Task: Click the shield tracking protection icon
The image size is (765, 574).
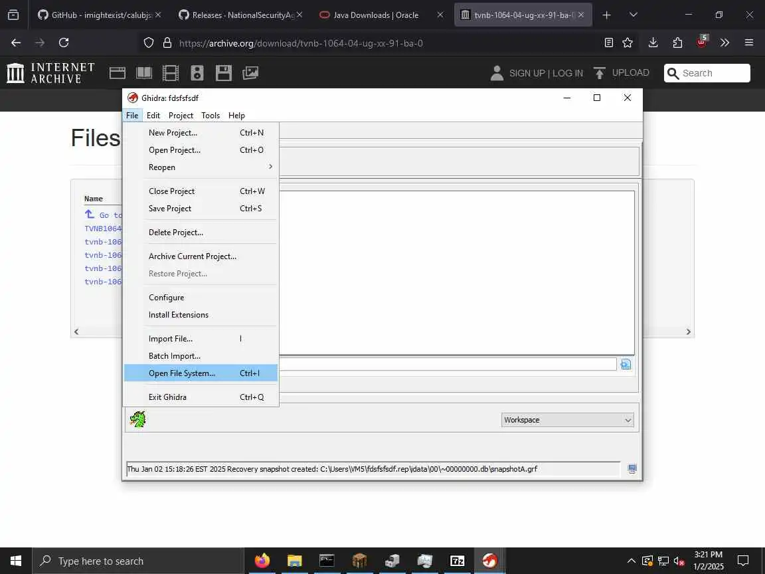Action: [149, 43]
